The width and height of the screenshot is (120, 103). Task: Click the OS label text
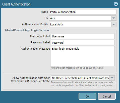[x=46, y=18]
